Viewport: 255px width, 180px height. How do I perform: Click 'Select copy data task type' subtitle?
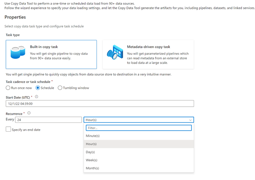44,26
